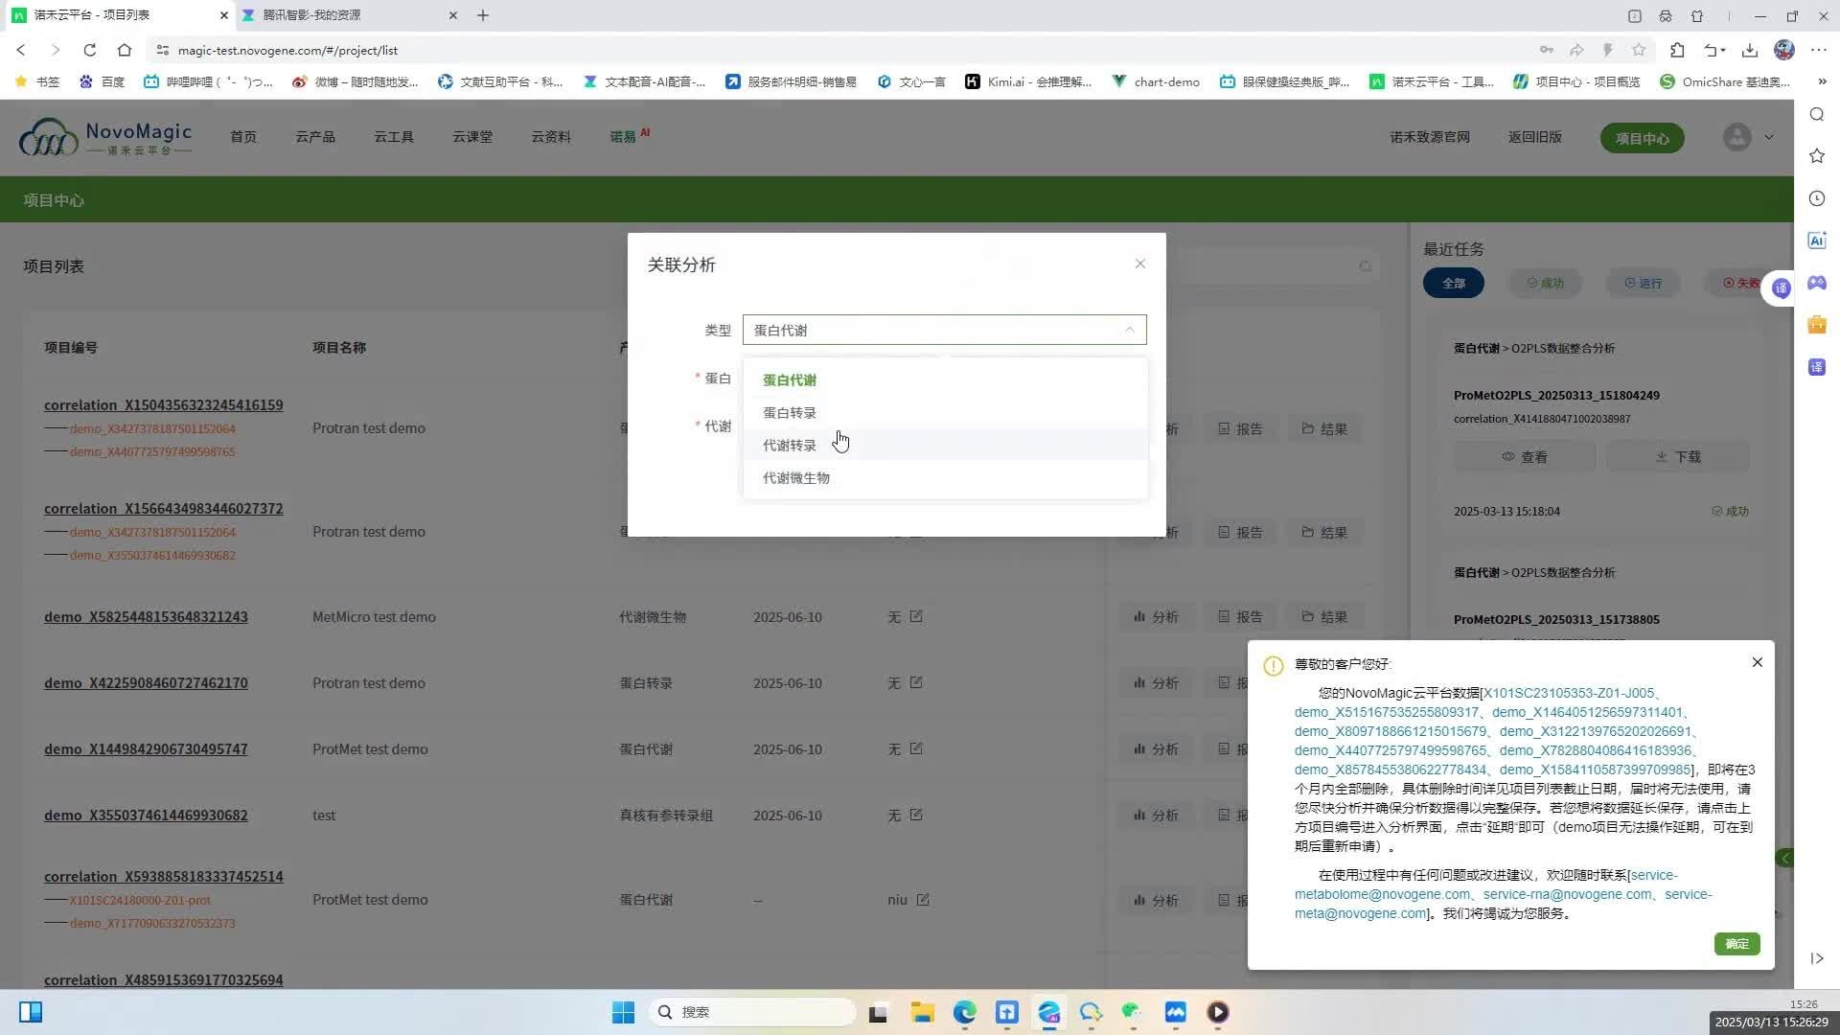Click the browser address bar
Image resolution: width=1840 pixels, height=1035 pixels.
[383, 50]
